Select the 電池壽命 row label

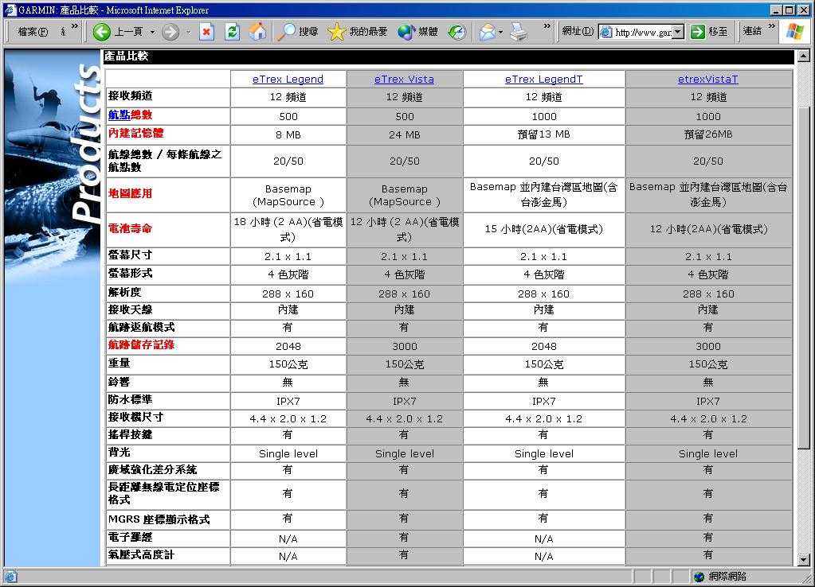(x=130, y=227)
